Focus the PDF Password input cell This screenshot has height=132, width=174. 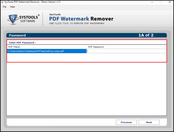[127, 51]
